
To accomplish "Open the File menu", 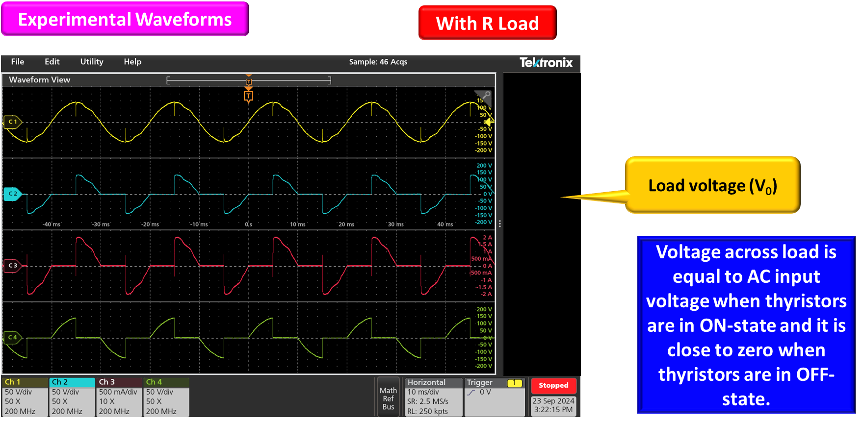I will pos(18,62).
